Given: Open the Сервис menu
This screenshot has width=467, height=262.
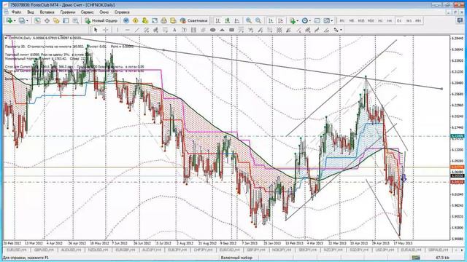Looking at the screenshot, I should coord(87,12).
